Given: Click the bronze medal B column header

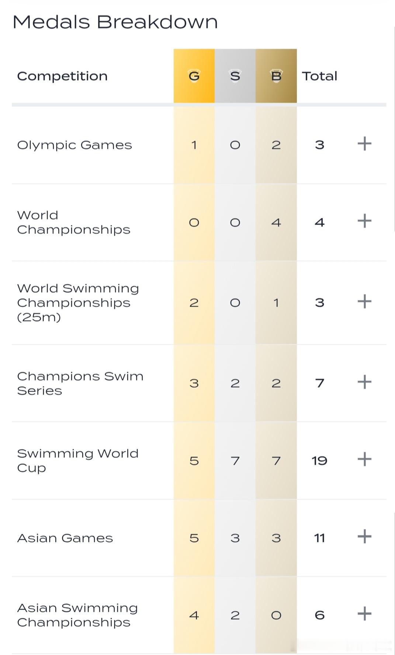Looking at the screenshot, I should (276, 76).
